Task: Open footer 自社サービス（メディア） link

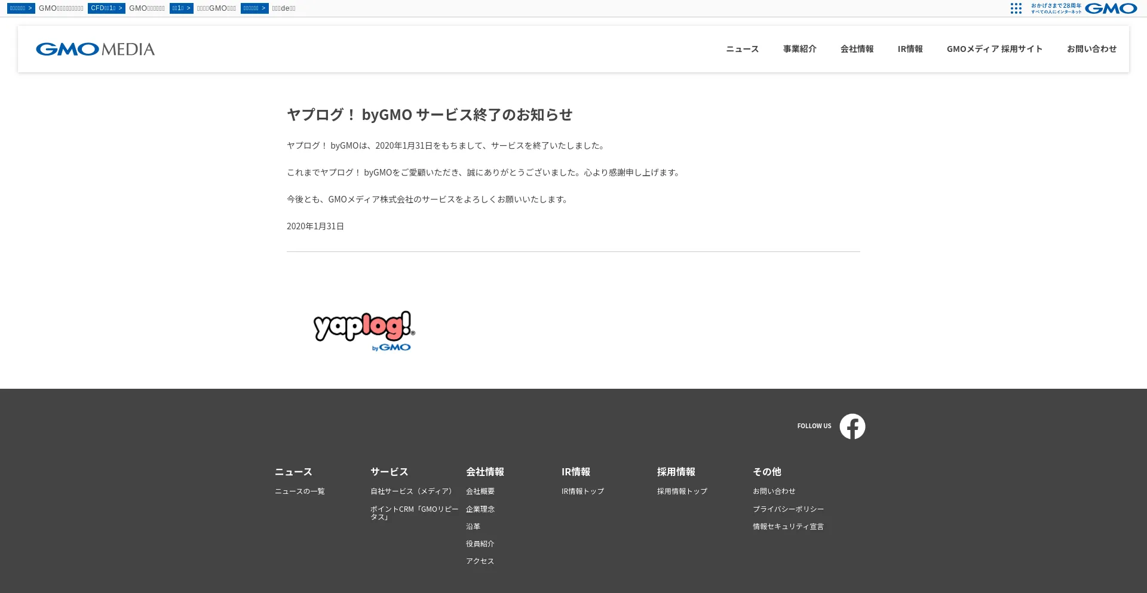Action: (412, 491)
